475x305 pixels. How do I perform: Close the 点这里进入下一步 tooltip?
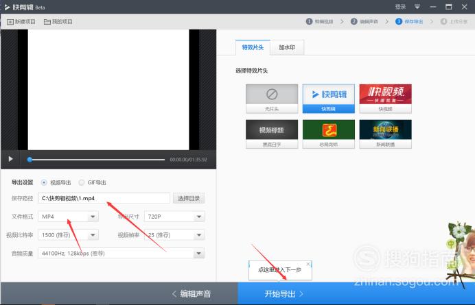coord(308,264)
